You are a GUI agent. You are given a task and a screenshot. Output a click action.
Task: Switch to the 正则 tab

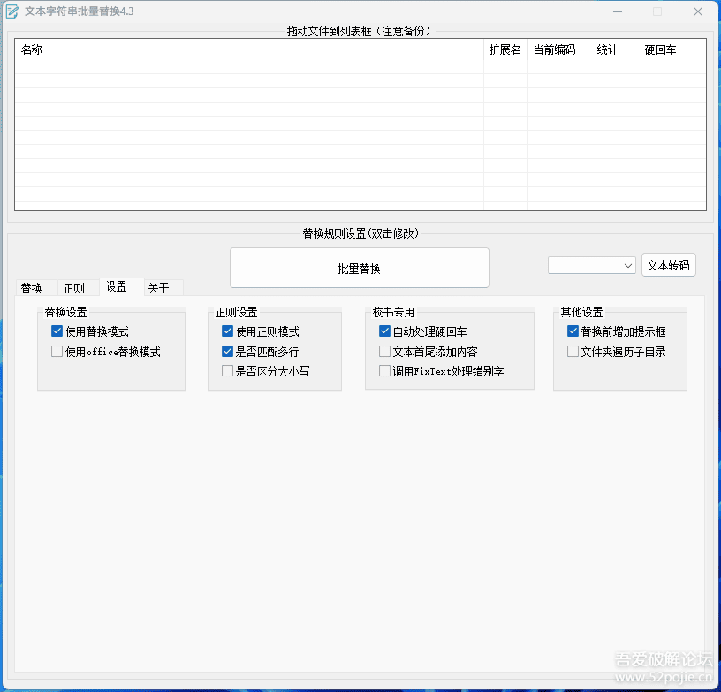(x=75, y=287)
